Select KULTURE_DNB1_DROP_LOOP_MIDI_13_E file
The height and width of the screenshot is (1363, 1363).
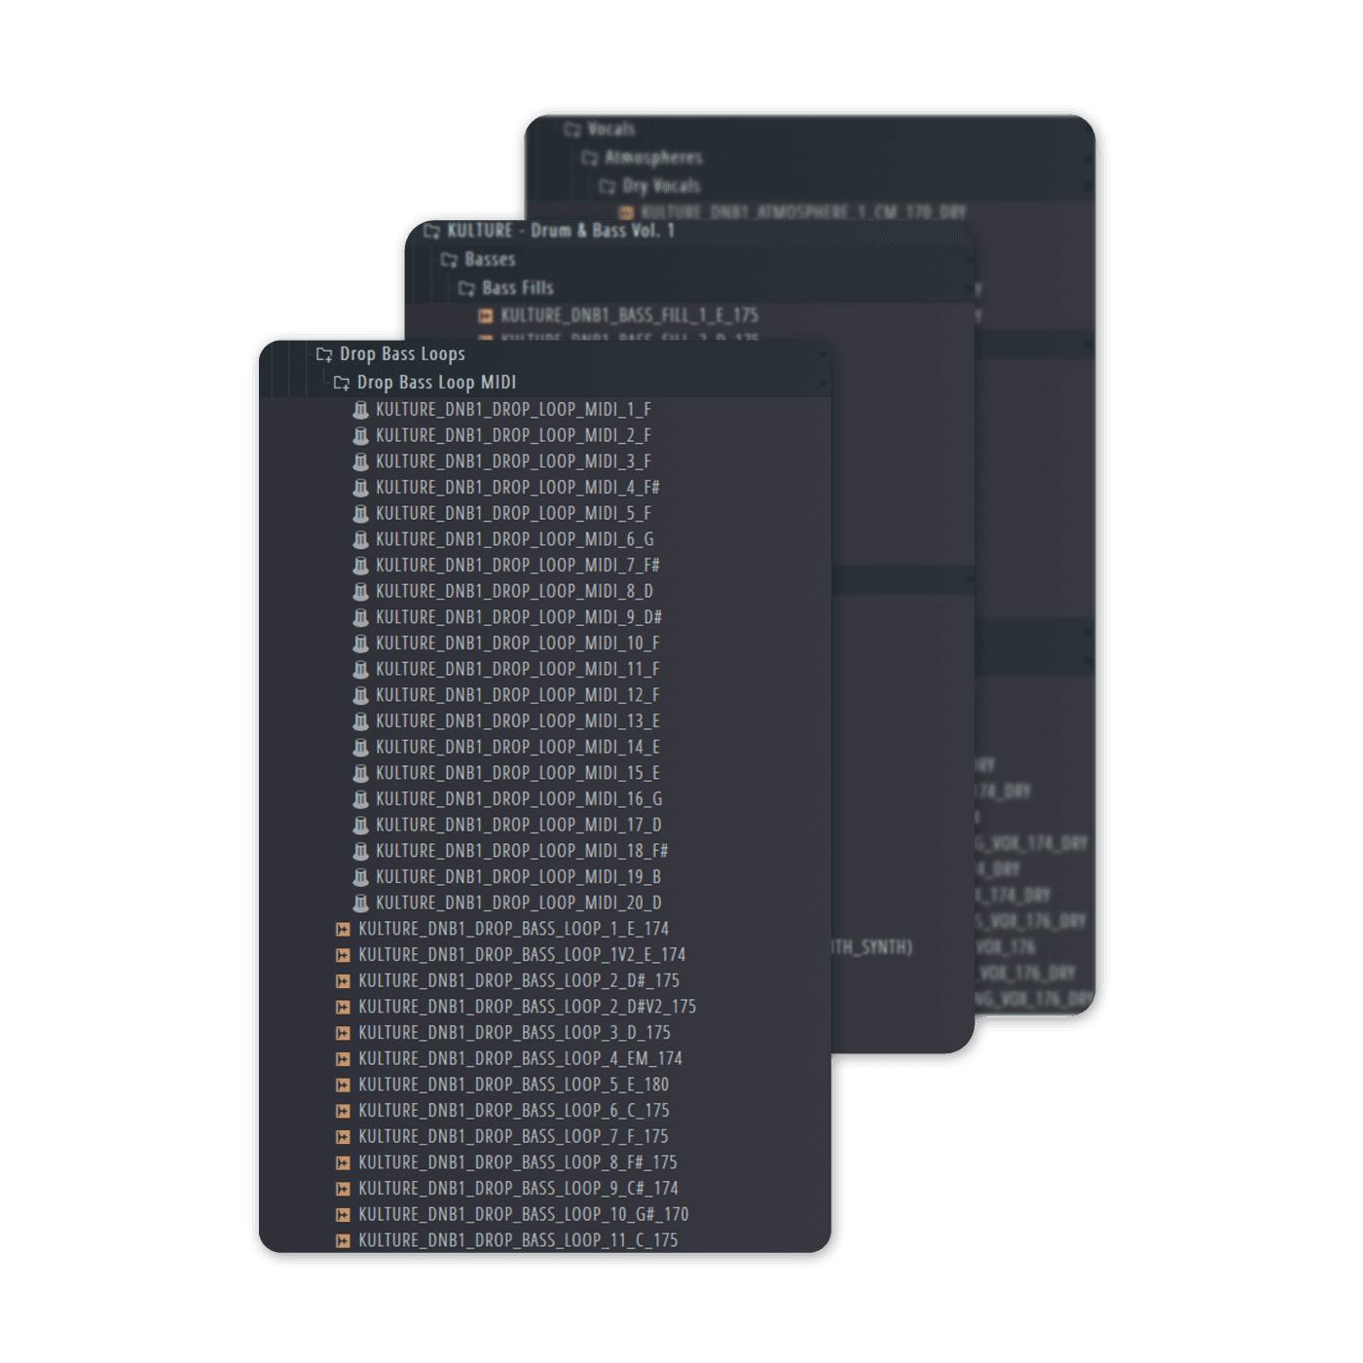click(517, 721)
